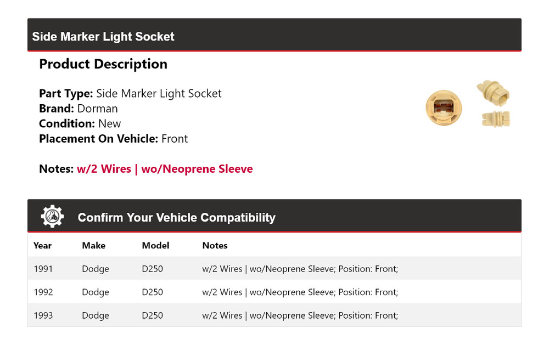Click the Year column header
The width and height of the screenshot is (549, 345).
(42, 245)
